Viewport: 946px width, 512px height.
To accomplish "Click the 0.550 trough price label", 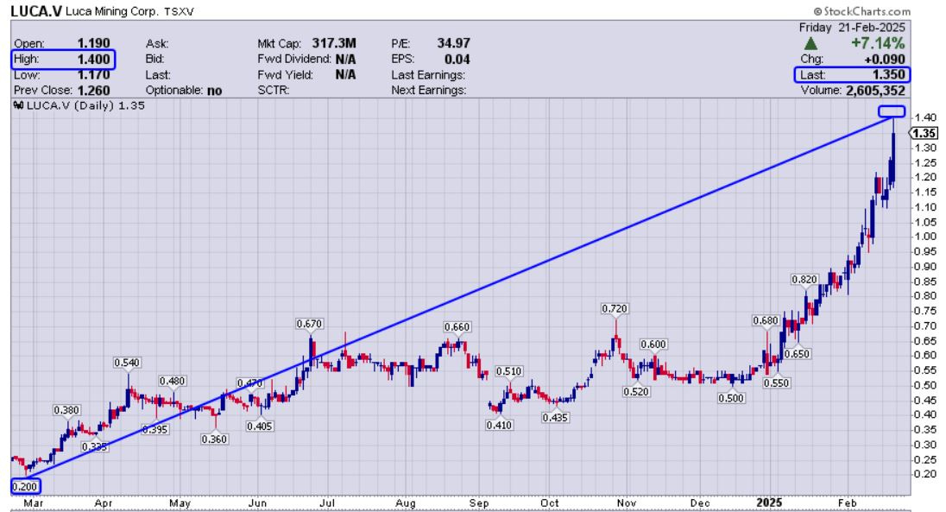I will click(777, 383).
